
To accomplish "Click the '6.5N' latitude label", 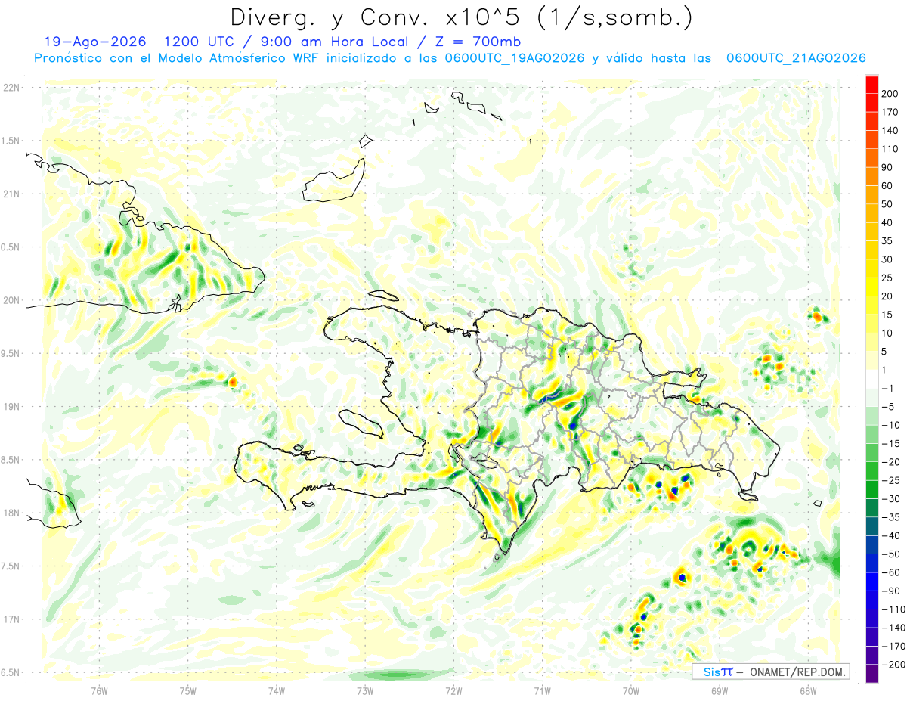I will click(x=11, y=673).
